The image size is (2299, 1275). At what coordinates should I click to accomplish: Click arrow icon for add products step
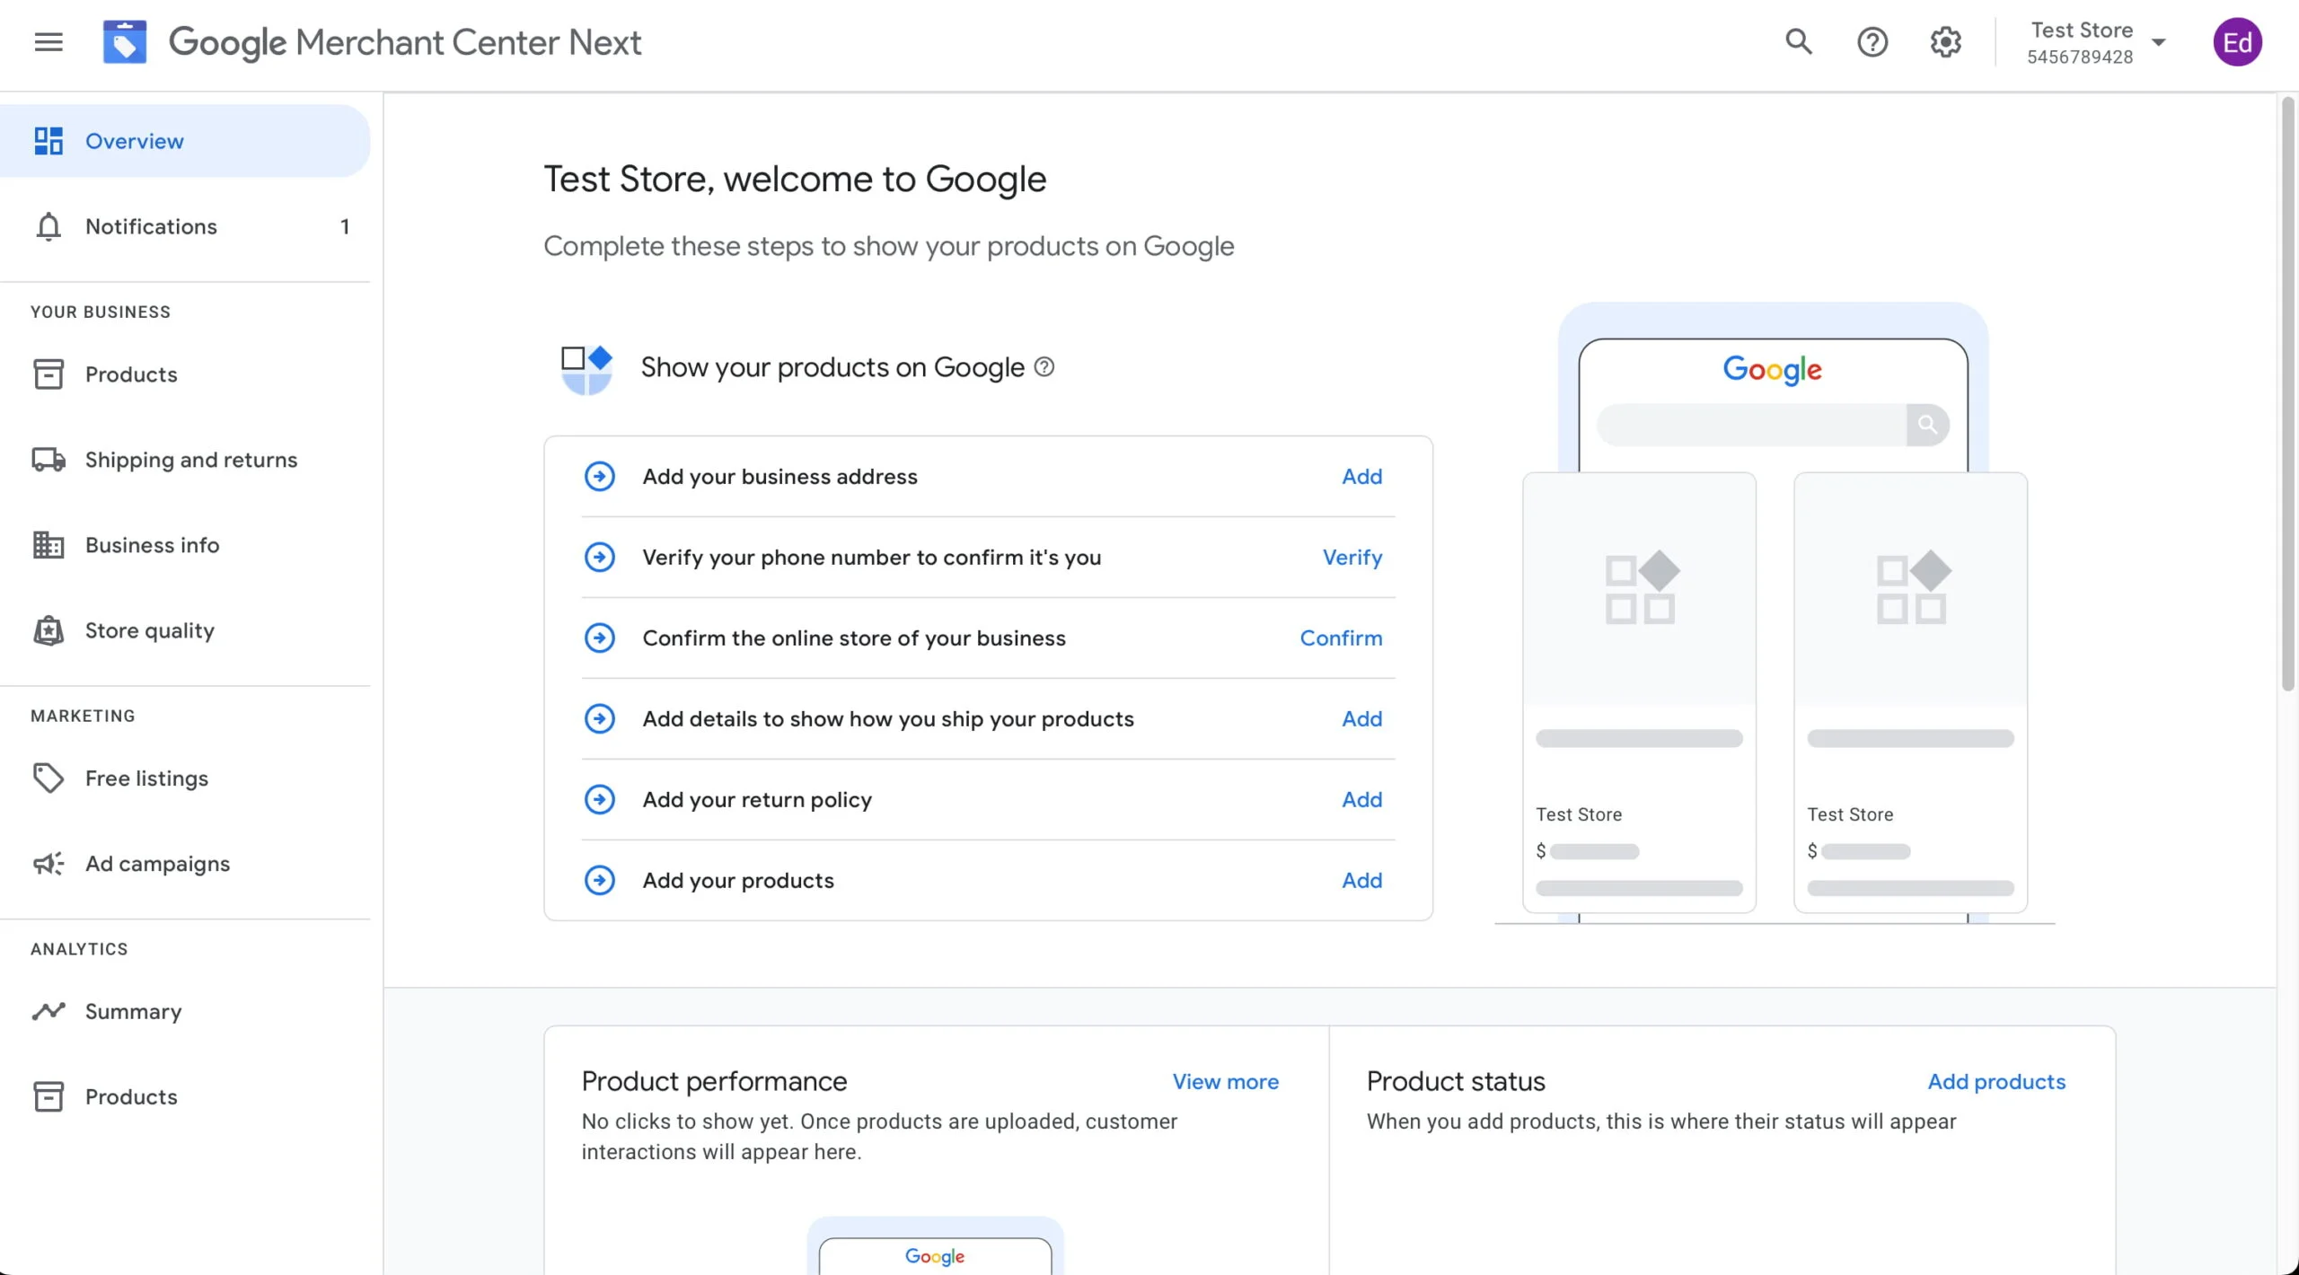pos(600,881)
